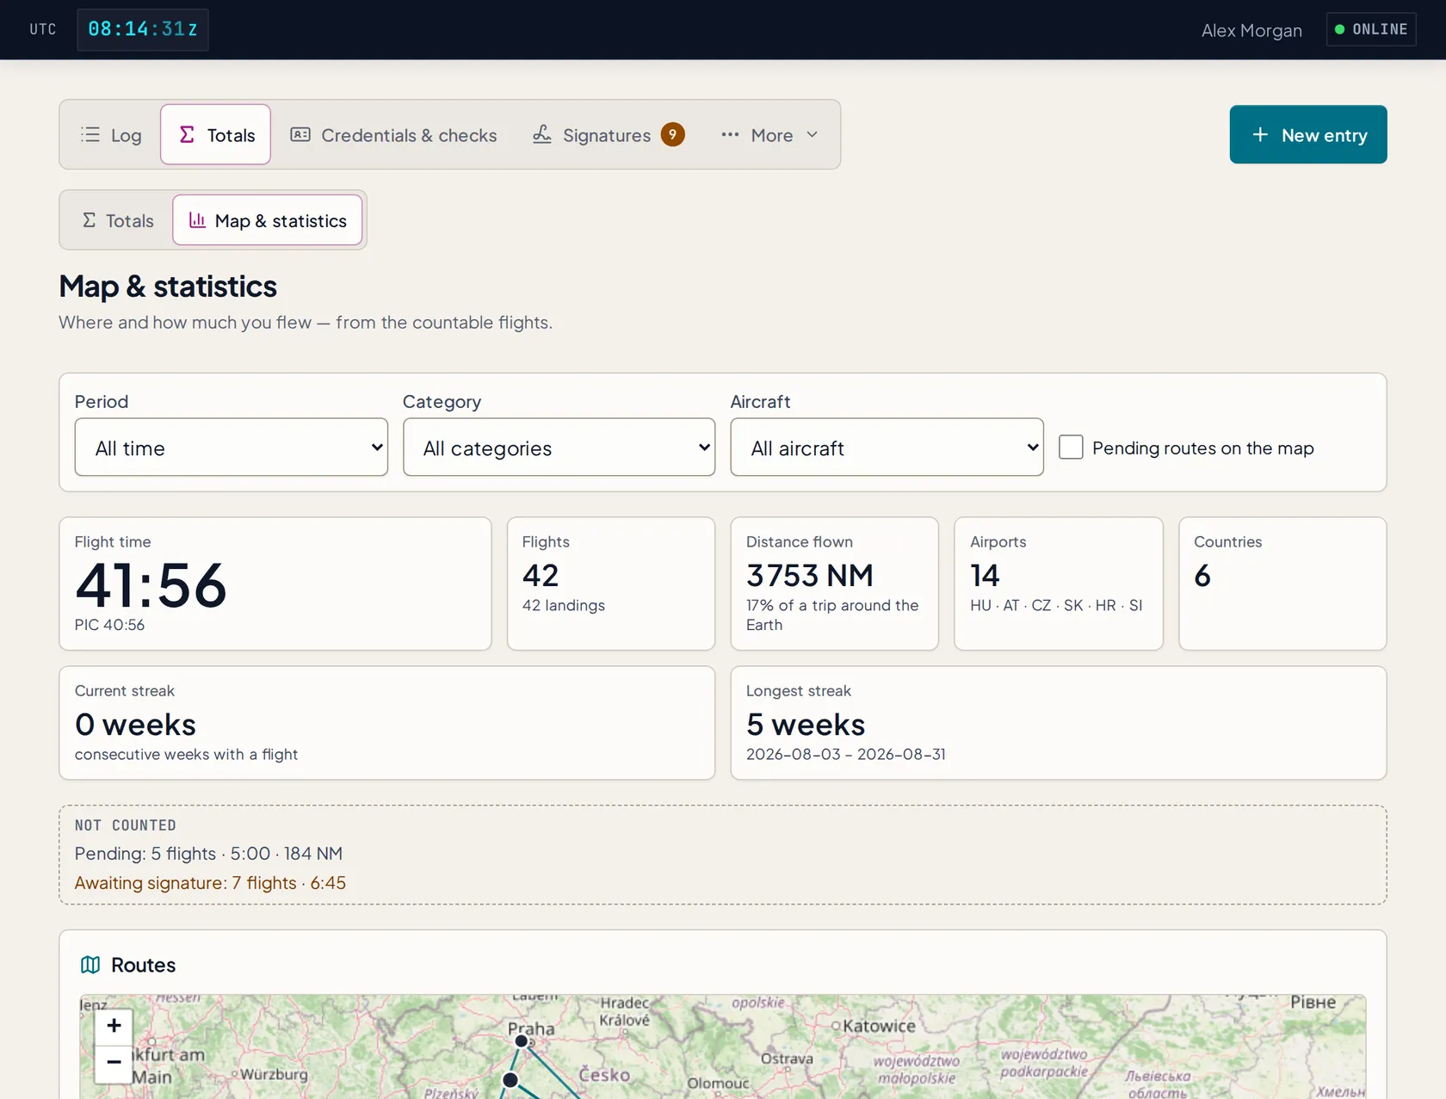Click the 42 landings text
This screenshot has width=1446, height=1099.
[564, 605]
